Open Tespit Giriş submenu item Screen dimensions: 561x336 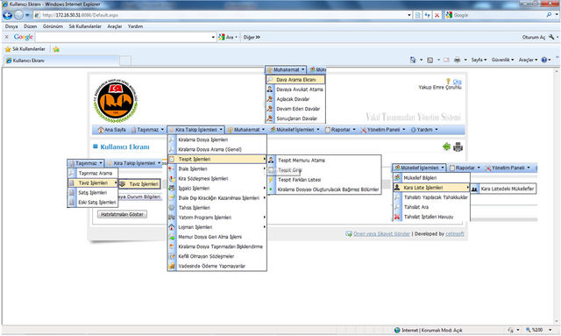click(x=324, y=170)
